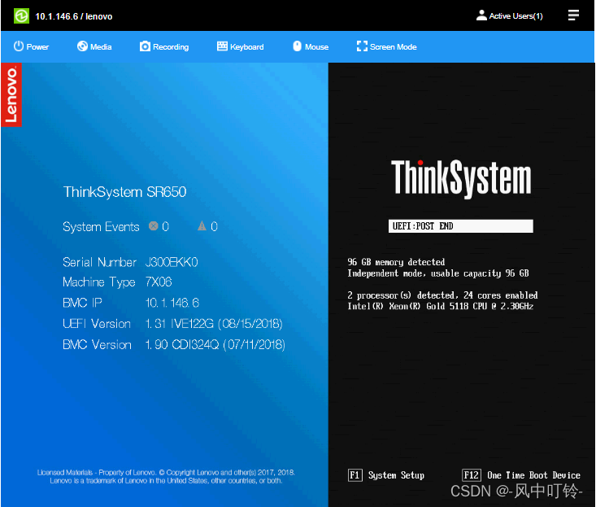
Task: Click the warning events count 0
Action: pyautogui.click(x=214, y=227)
